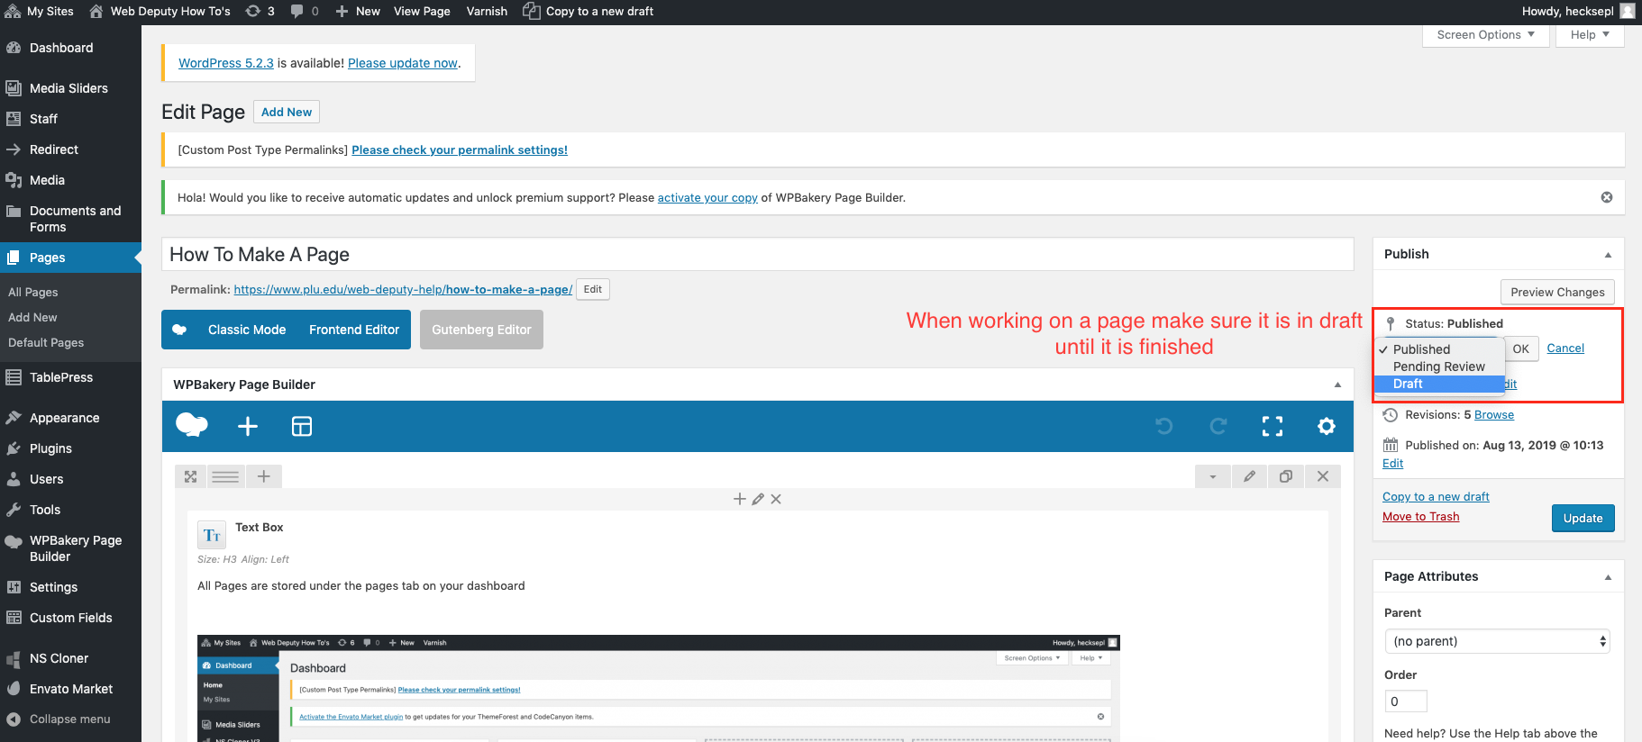
Task: Dismiss the WPBakery activation notice
Action: (x=1607, y=197)
